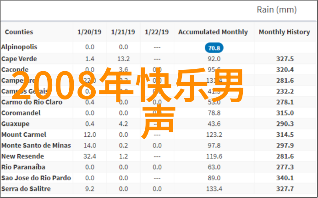The width and height of the screenshot is (318, 198).
Task: Click the 89.0 accumulated value
Action: 214,178
